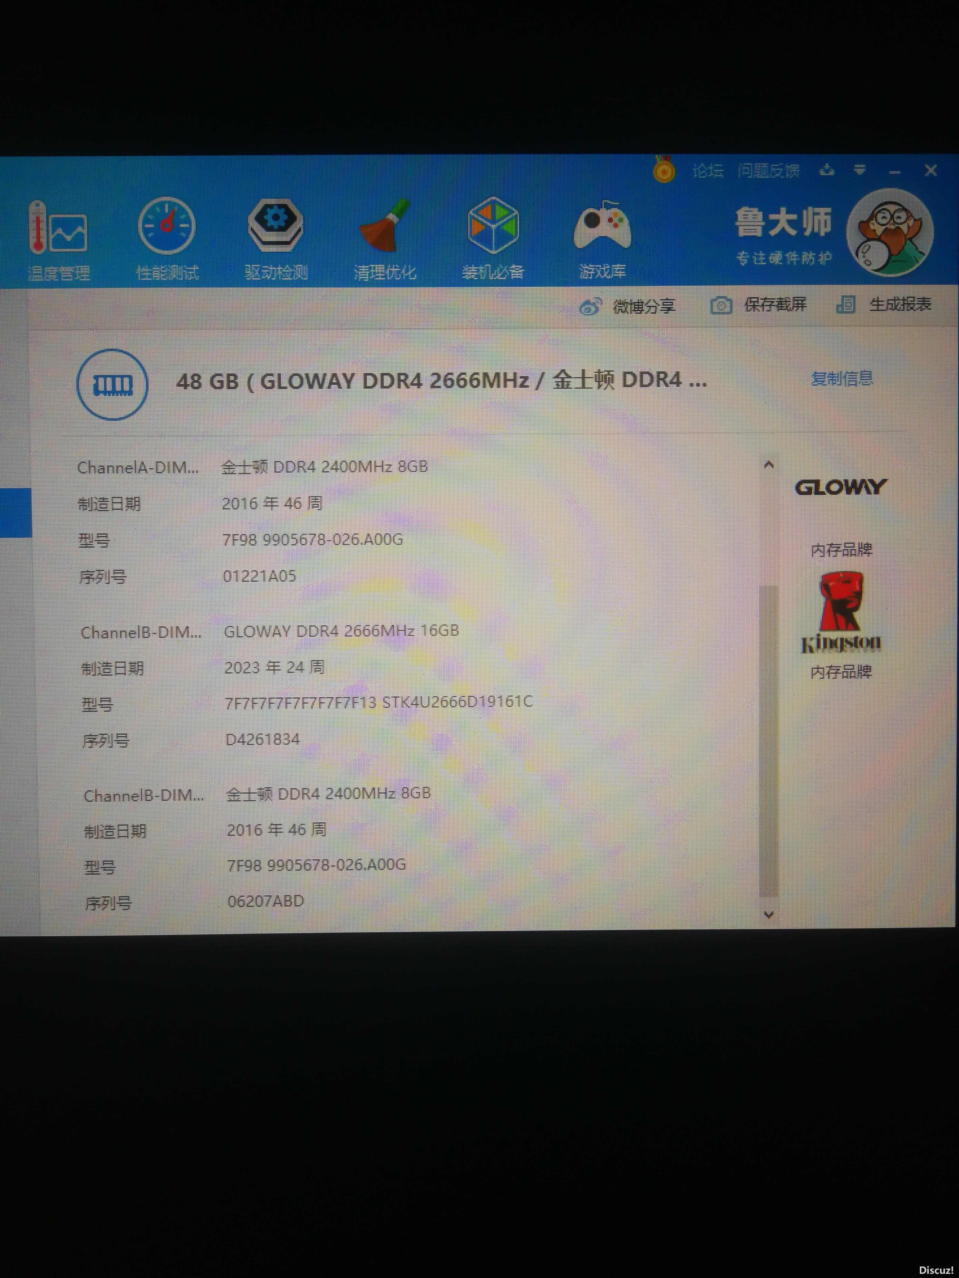Screen dimensions: 959x1278
Task: Click model 'STK4U2666D19161C' value
Action: [x=457, y=702]
